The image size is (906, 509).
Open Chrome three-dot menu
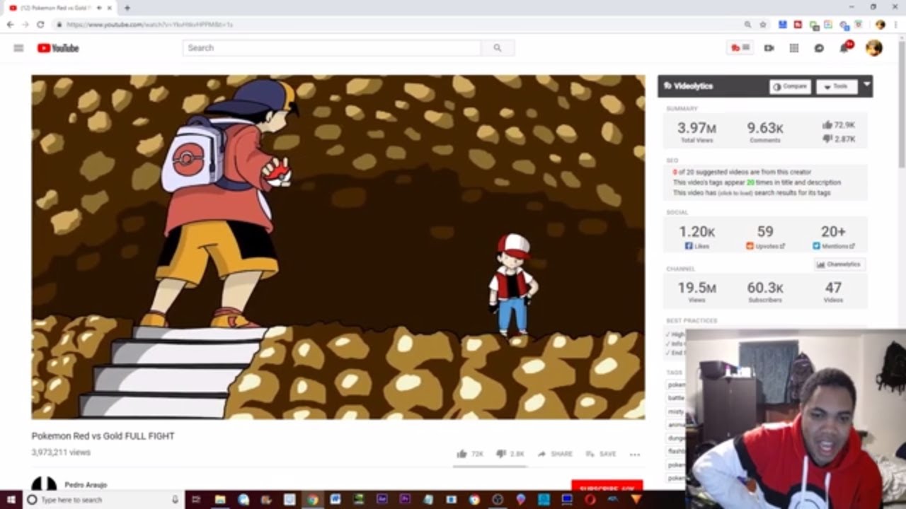tap(896, 24)
